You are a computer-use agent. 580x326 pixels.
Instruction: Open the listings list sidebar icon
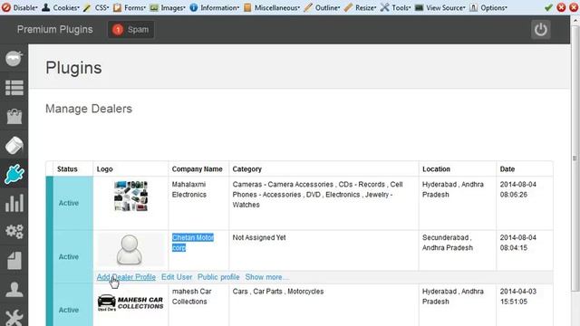pos(14,88)
